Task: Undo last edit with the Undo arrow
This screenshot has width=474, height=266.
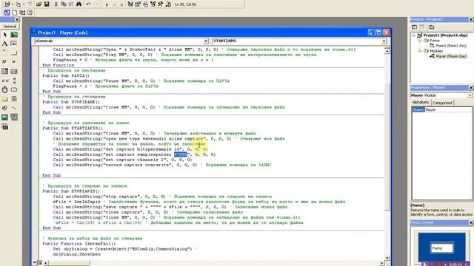Action: pos(88,4)
